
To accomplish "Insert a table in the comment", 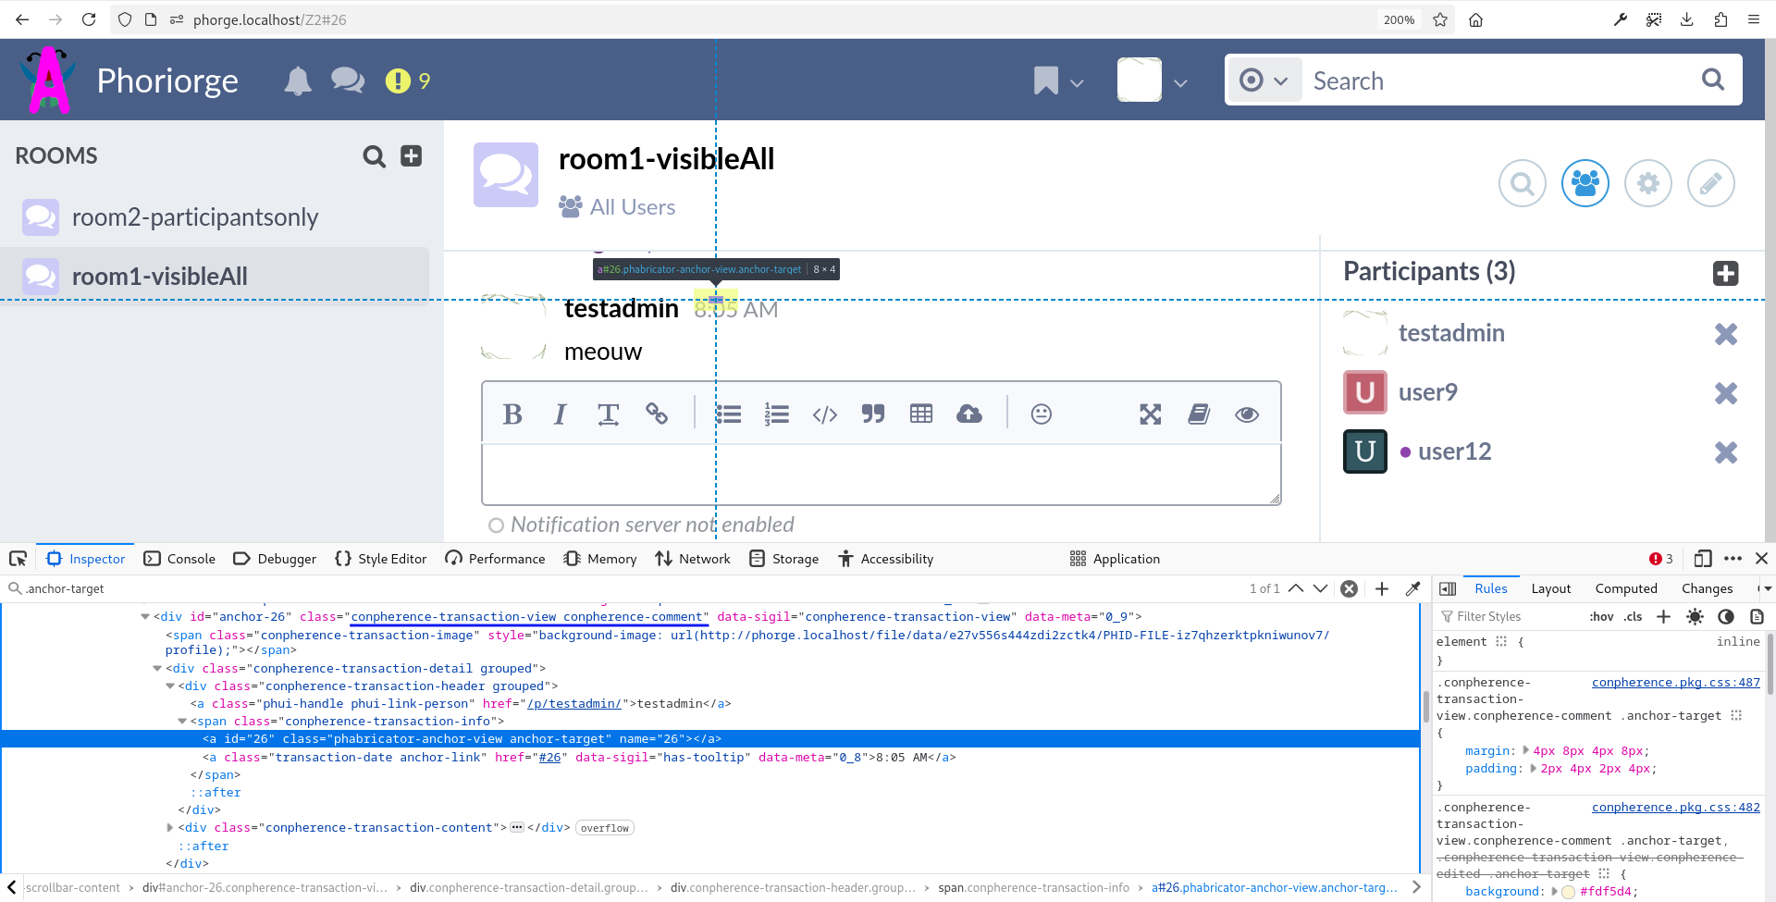I will [x=921, y=414].
